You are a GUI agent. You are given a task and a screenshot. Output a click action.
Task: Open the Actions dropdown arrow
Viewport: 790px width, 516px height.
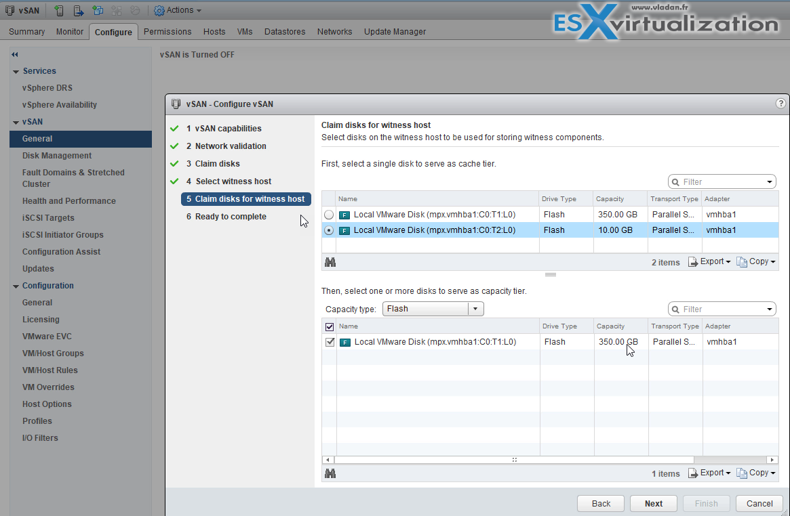[199, 11]
